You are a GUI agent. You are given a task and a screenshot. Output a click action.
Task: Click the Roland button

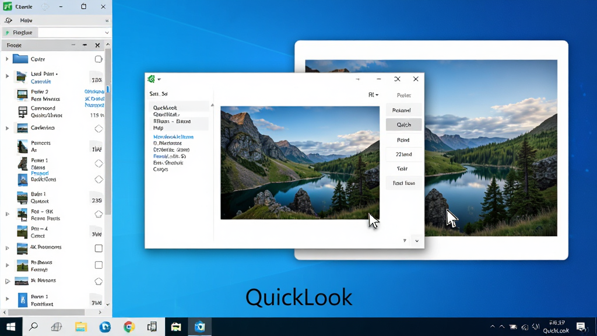tap(403, 110)
